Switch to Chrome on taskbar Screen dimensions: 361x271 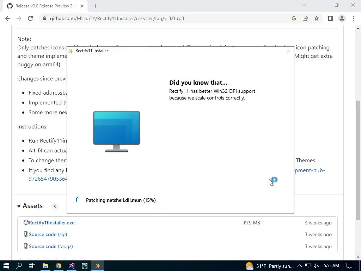pyautogui.click(x=59, y=266)
